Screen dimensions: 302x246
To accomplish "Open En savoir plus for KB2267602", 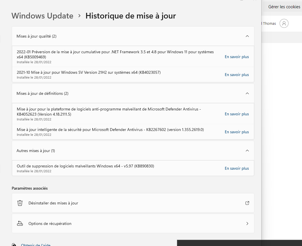I will tap(237, 132).
